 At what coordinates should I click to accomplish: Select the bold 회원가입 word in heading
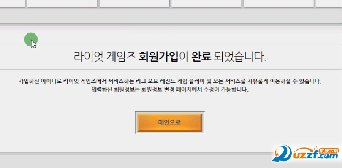click(x=158, y=57)
